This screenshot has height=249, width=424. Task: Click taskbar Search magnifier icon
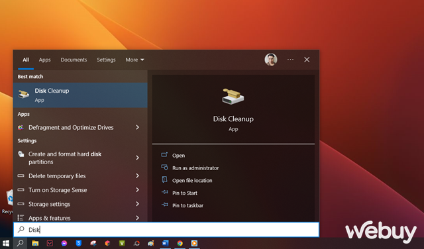pyautogui.click(x=20, y=243)
